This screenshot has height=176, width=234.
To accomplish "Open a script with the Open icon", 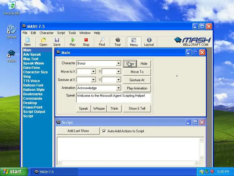I will [x=43, y=42].
